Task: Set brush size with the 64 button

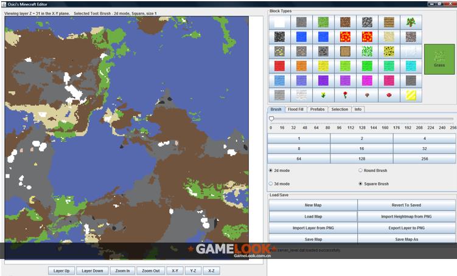Action: pyautogui.click(x=299, y=159)
